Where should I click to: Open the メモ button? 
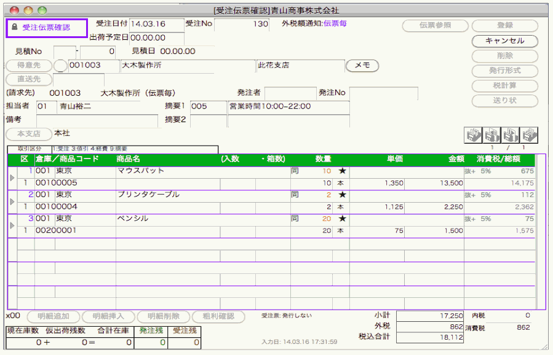[x=362, y=66]
